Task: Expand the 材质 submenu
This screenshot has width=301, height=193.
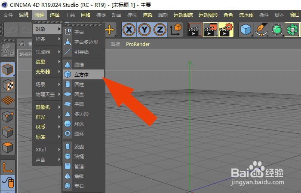Action: (47, 127)
